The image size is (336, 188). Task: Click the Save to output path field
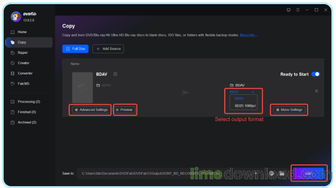(x=168, y=173)
